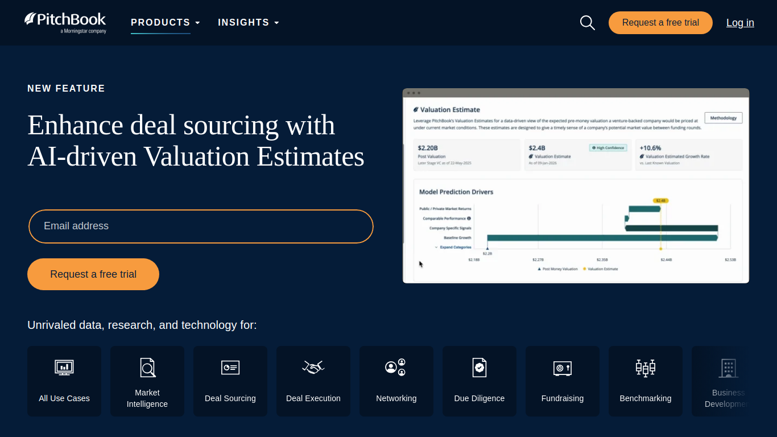Screen dimensions: 777x437
Task: Click the Unrivaled data, research, and technology text
Action: pyautogui.click(x=142, y=325)
